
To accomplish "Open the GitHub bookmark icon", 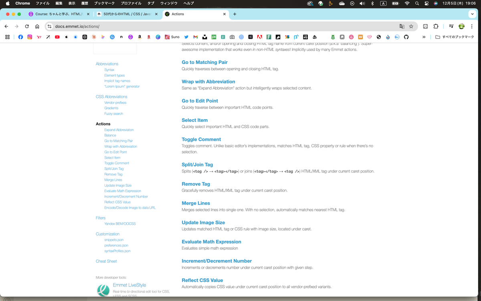I will click(406, 37).
